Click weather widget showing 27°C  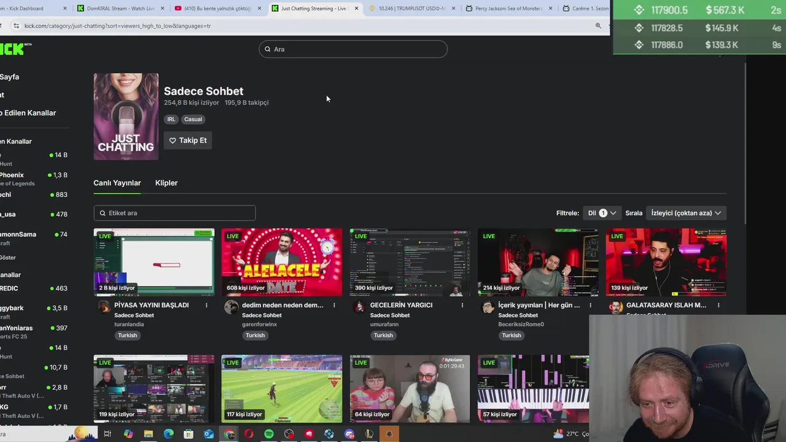(570, 434)
